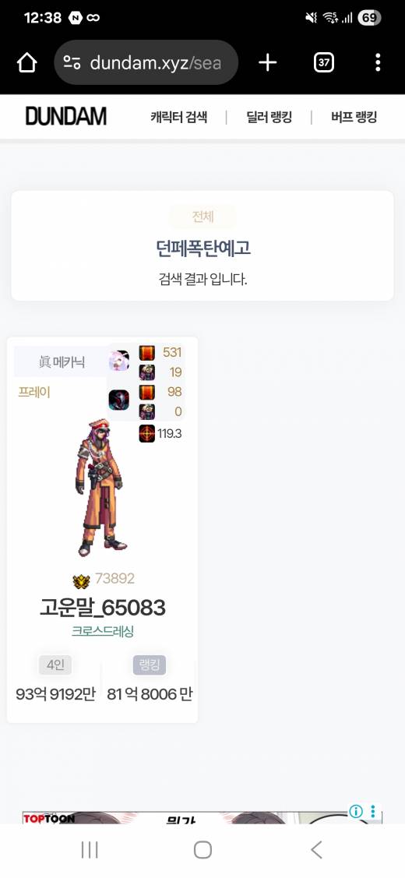Viewport: 405px width, 878px height.
Task: Click the DUNDAM logo
Action: tap(66, 117)
